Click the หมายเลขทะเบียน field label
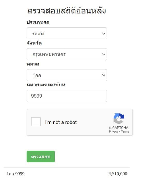Viewport: 141px width, 182px height. [x=46, y=85]
